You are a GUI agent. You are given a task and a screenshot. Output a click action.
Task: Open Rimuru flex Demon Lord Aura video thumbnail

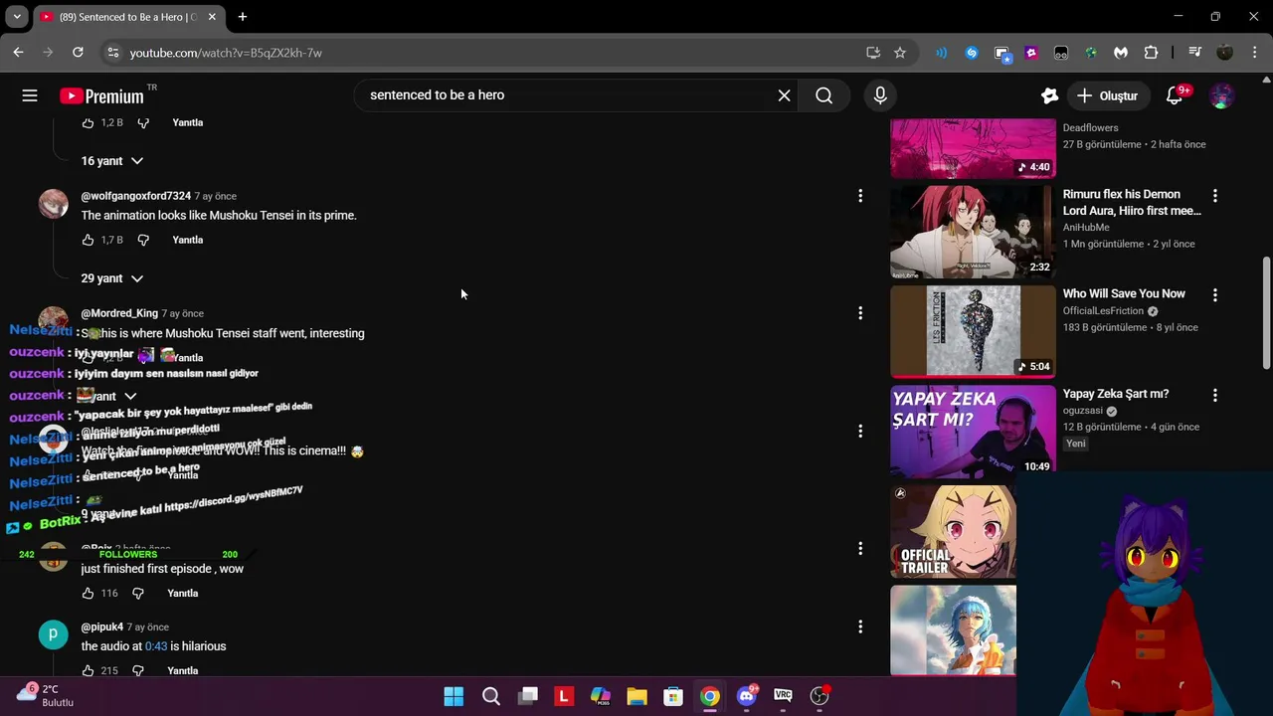973,232
